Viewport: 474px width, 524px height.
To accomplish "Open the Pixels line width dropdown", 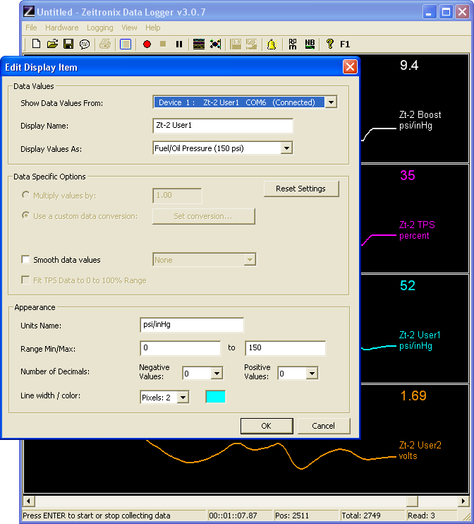I will tap(183, 398).
